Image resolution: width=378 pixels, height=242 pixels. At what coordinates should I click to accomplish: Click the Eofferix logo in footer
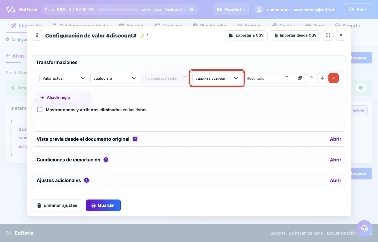click(20, 233)
